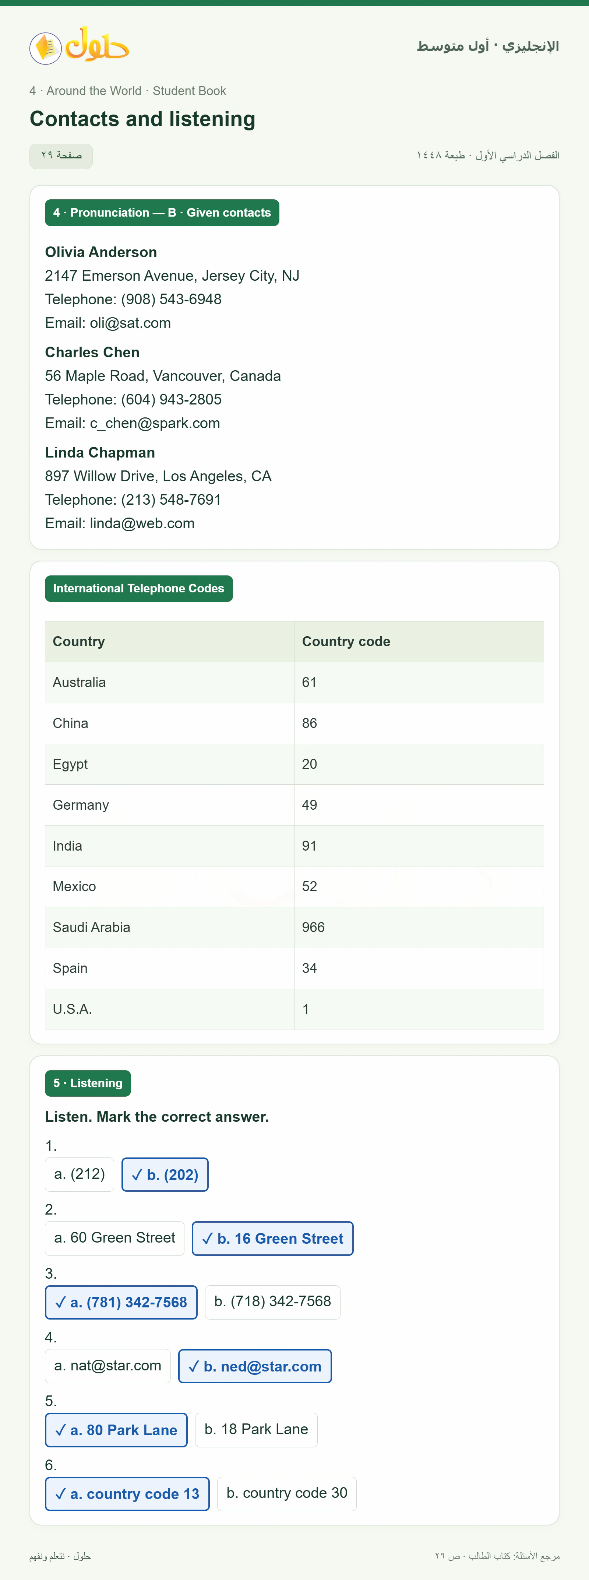Select b. ned@star.com option

point(255,1365)
